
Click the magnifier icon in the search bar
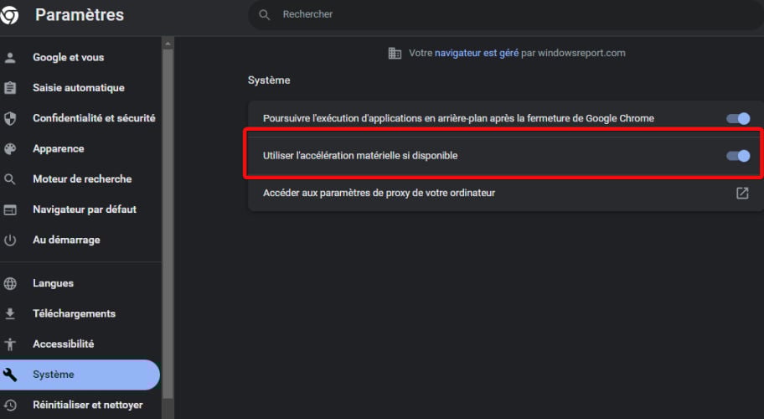pos(264,14)
